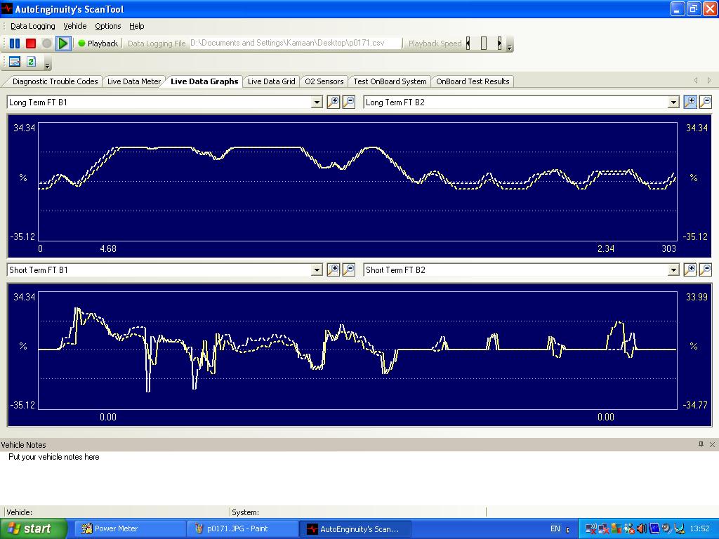Toggle the Playback indicator

pyautogui.click(x=98, y=44)
